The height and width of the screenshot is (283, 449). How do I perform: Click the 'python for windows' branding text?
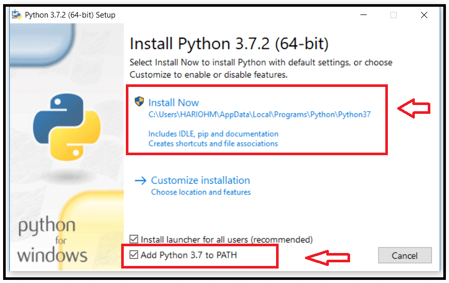(x=52, y=241)
